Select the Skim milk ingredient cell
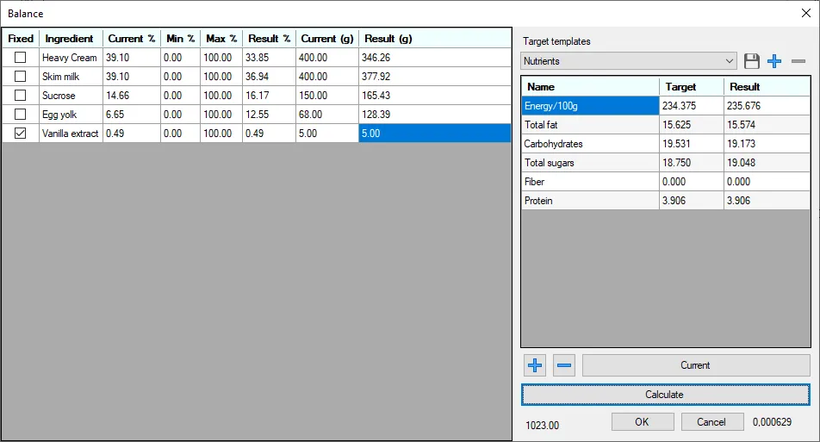 click(x=71, y=77)
